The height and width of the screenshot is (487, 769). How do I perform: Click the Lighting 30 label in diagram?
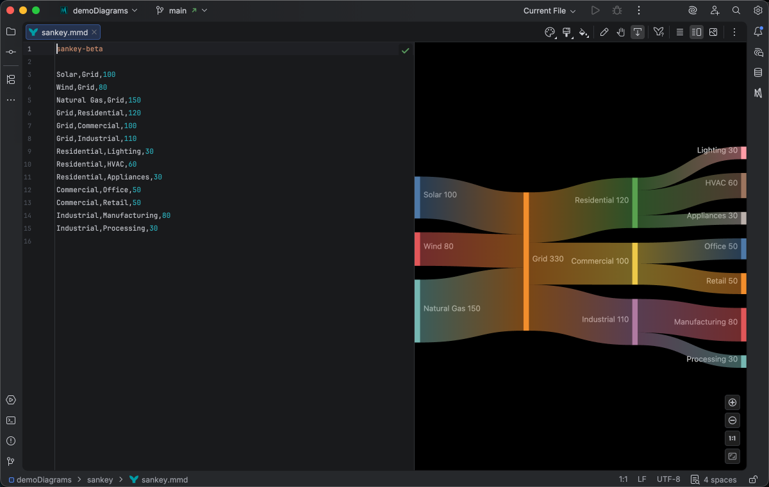tap(717, 150)
